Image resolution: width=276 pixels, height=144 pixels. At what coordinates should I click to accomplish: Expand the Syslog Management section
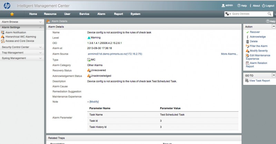[40, 58]
